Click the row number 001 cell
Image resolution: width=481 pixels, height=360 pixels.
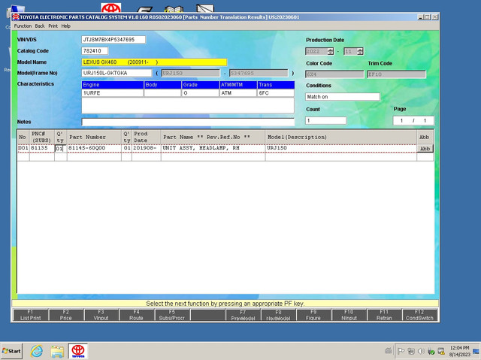pos(23,148)
